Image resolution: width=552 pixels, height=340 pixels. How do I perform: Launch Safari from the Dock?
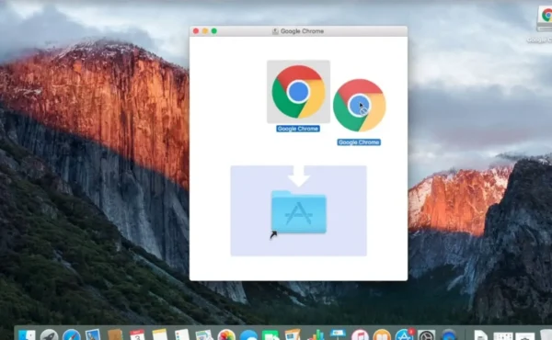tap(72, 334)
